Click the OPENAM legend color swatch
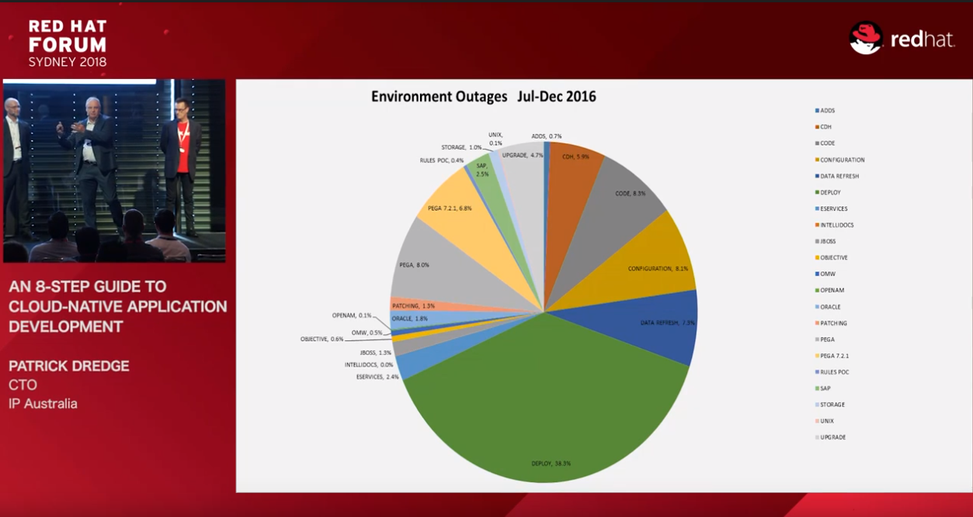This screenshot has width=973, height=517. click(x=817, y=290)
